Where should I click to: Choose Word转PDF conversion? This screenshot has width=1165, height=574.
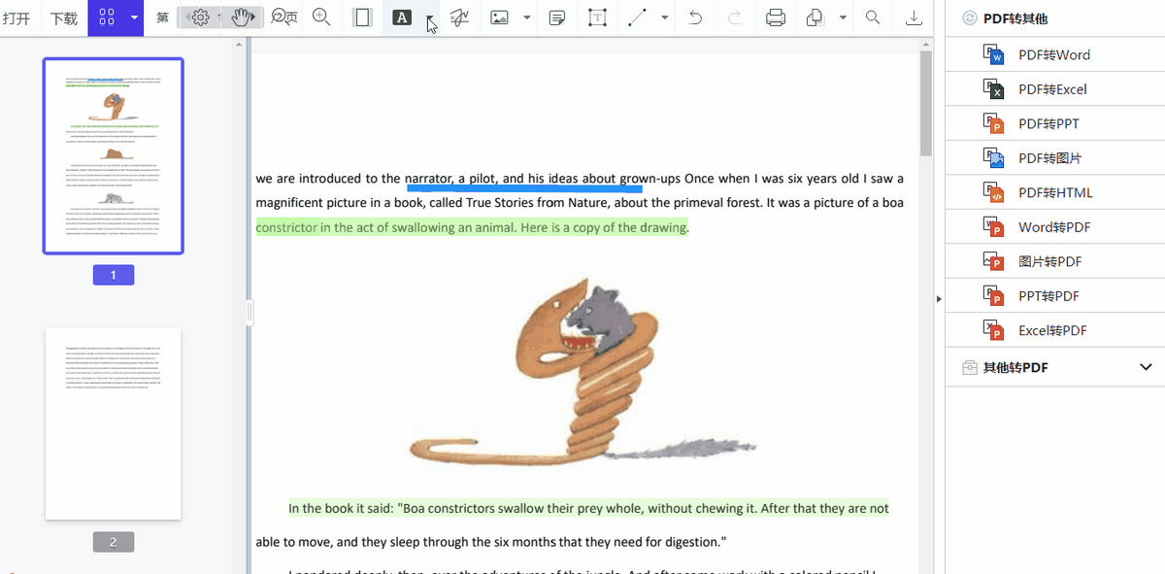tap(1056, 227)
